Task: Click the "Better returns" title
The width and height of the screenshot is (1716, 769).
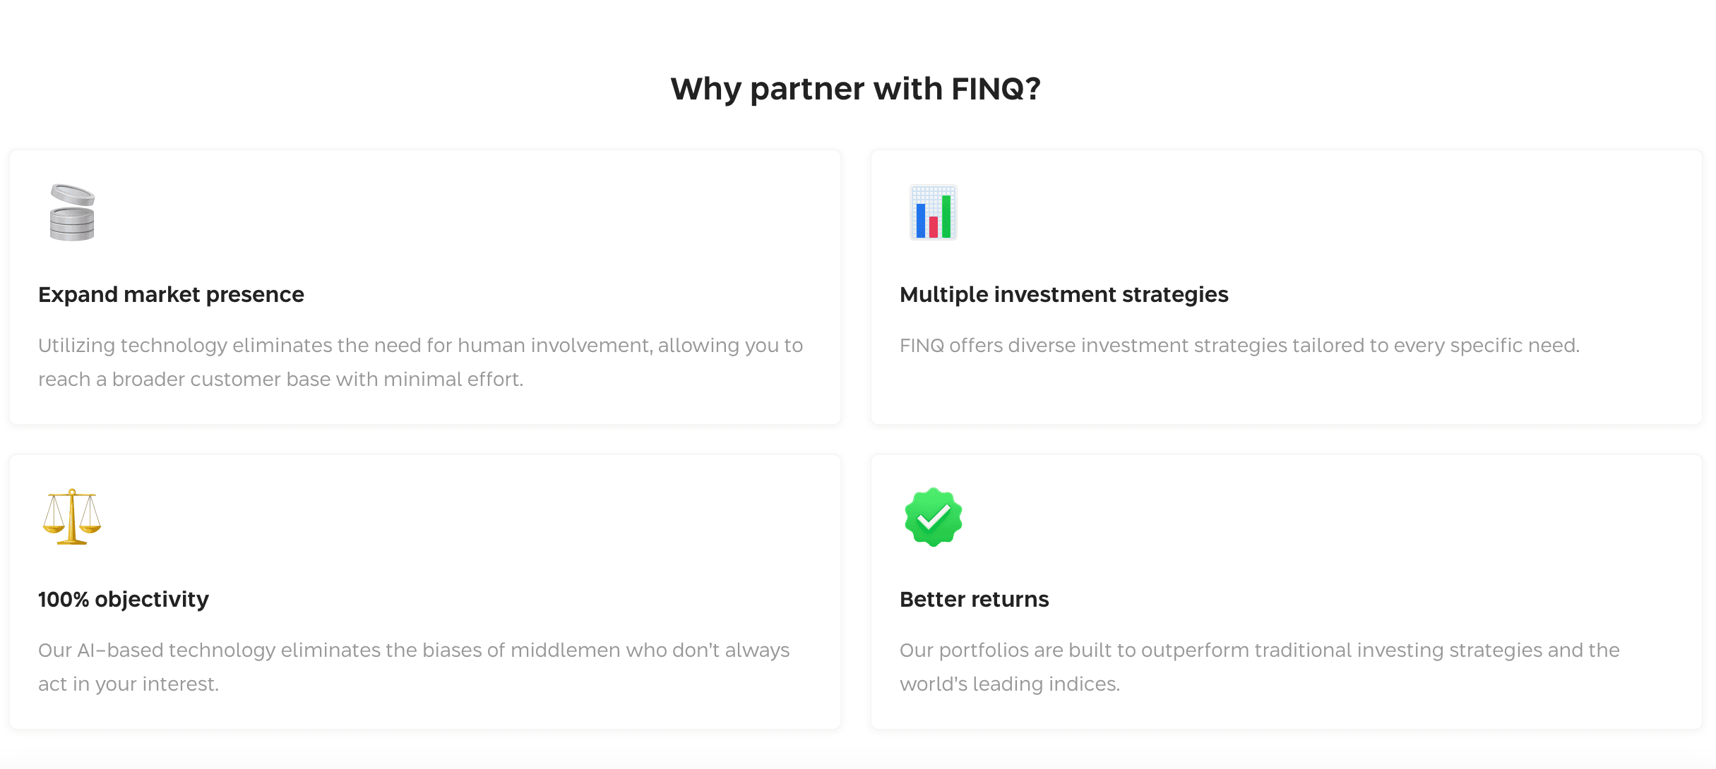Action: coord(974,599)
